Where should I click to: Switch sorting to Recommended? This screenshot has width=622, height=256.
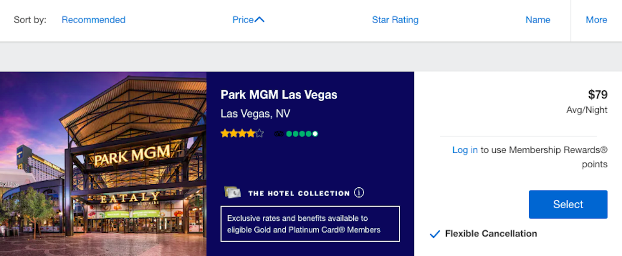93,19
